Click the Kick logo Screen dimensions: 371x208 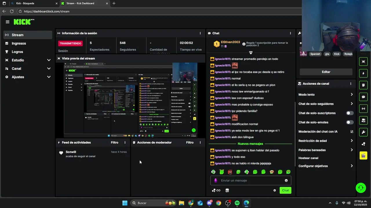click(24, 22)
